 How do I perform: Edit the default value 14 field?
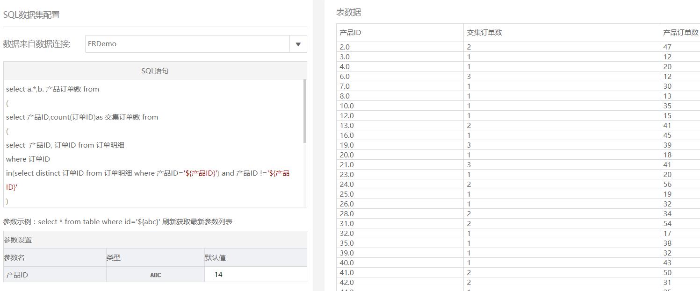pos(255,275)
